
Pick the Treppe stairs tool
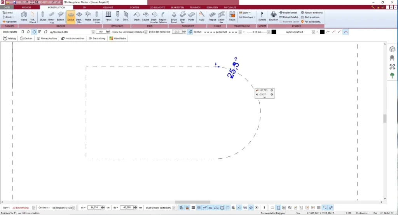(x=212, y=16)
